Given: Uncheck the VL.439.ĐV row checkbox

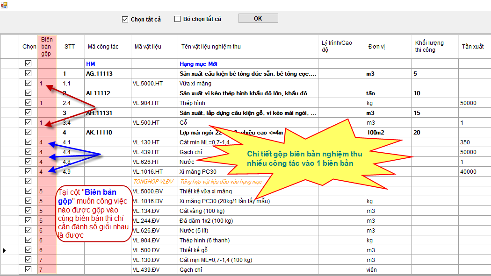Looking at the screenshot, I should point(28,269).
